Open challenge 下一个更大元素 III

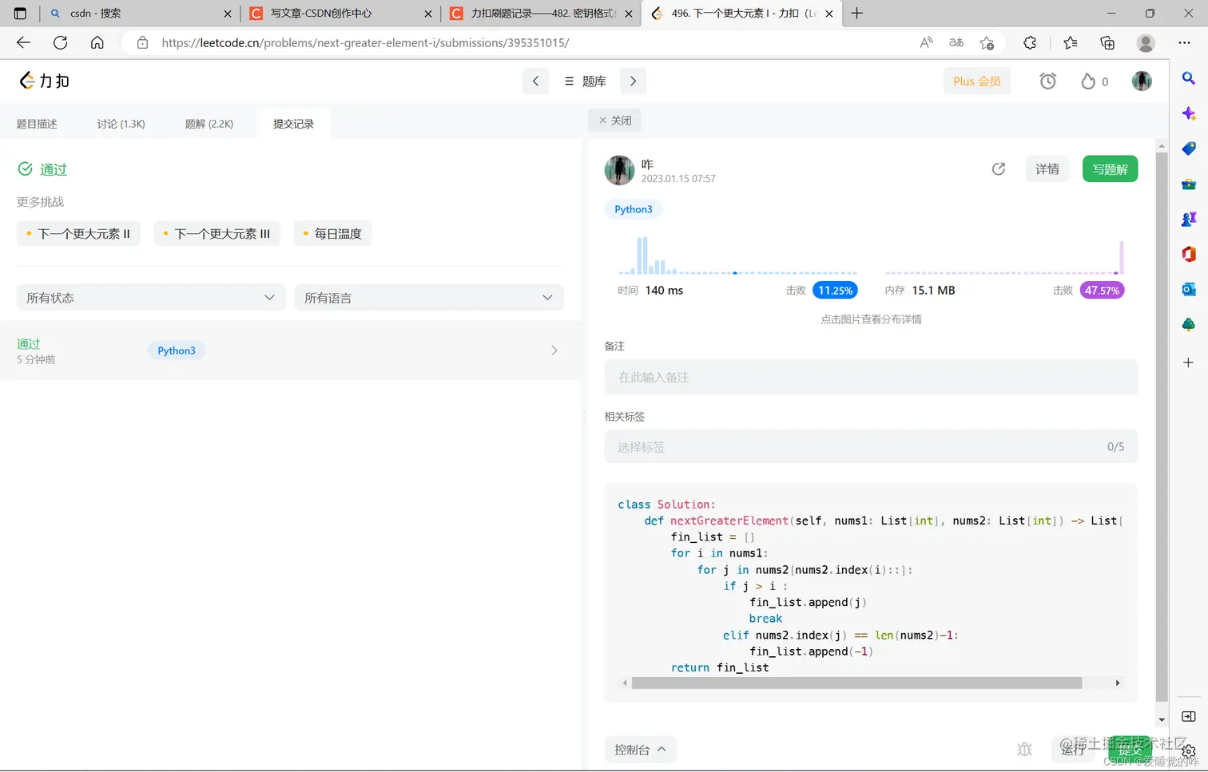pos(217,233)
